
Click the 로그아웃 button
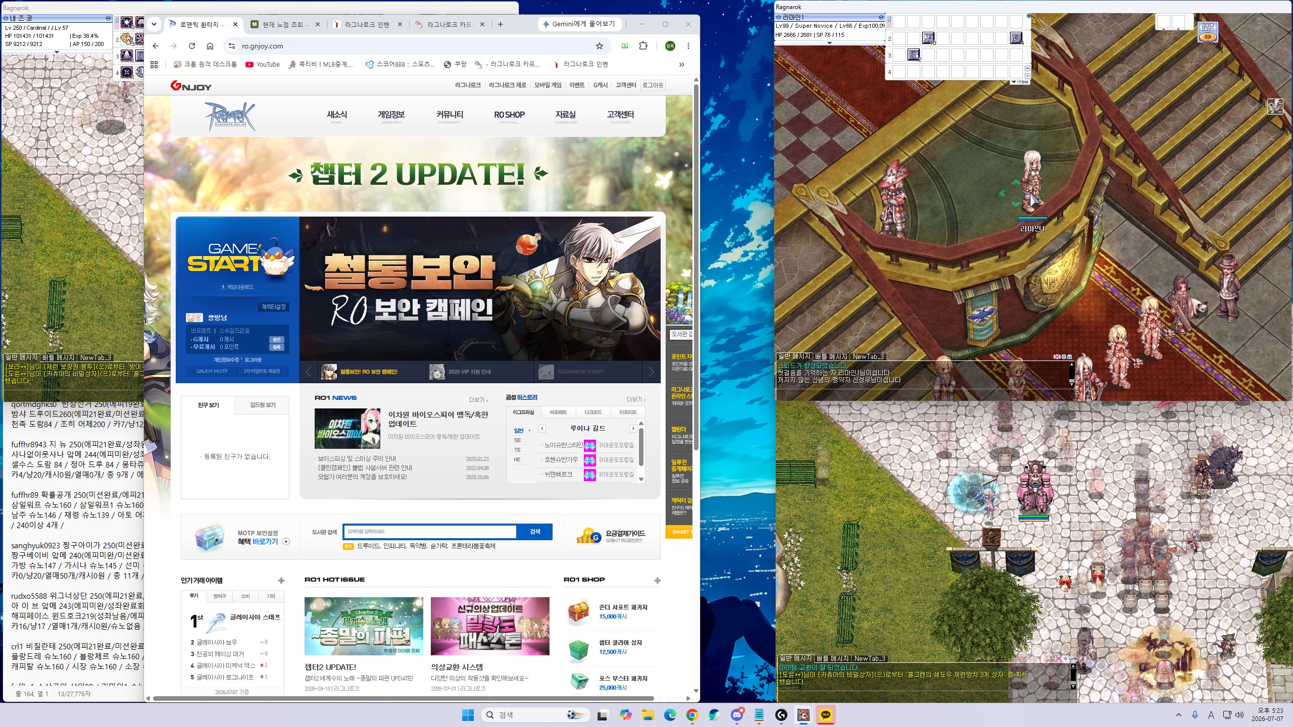point(653,85)
